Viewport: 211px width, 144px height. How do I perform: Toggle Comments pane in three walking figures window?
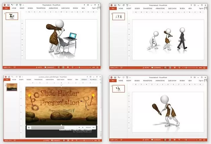pos(157,68)
